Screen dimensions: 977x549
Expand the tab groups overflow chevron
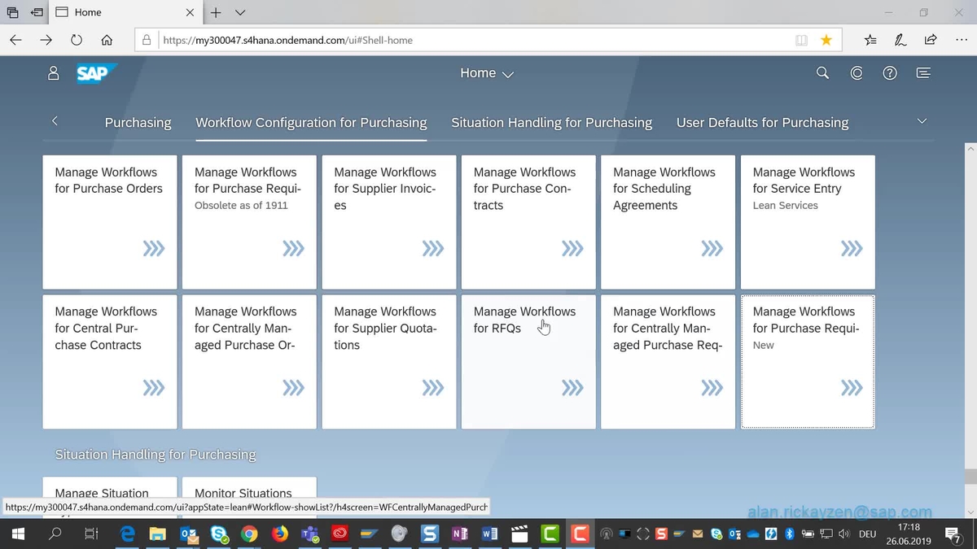tap(922, 121)
